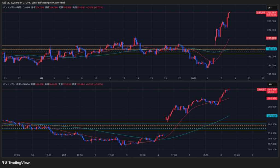The width and height of the screenshot is (280, 168).
Task: Click the GBPJPY symbol tag on the 1-hour chart
Action: [x=261, y=89]
